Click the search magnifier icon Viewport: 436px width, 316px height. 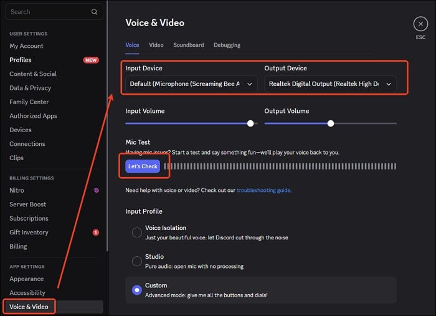tap(94, 12)
